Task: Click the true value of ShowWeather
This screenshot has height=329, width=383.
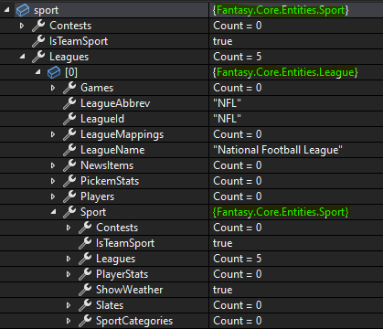Action: point(223,290)
